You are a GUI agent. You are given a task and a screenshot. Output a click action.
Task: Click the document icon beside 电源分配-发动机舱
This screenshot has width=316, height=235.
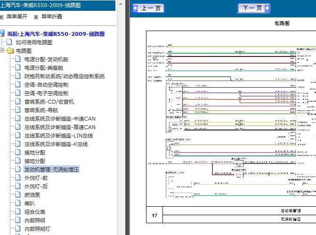[x=18, y=59]
